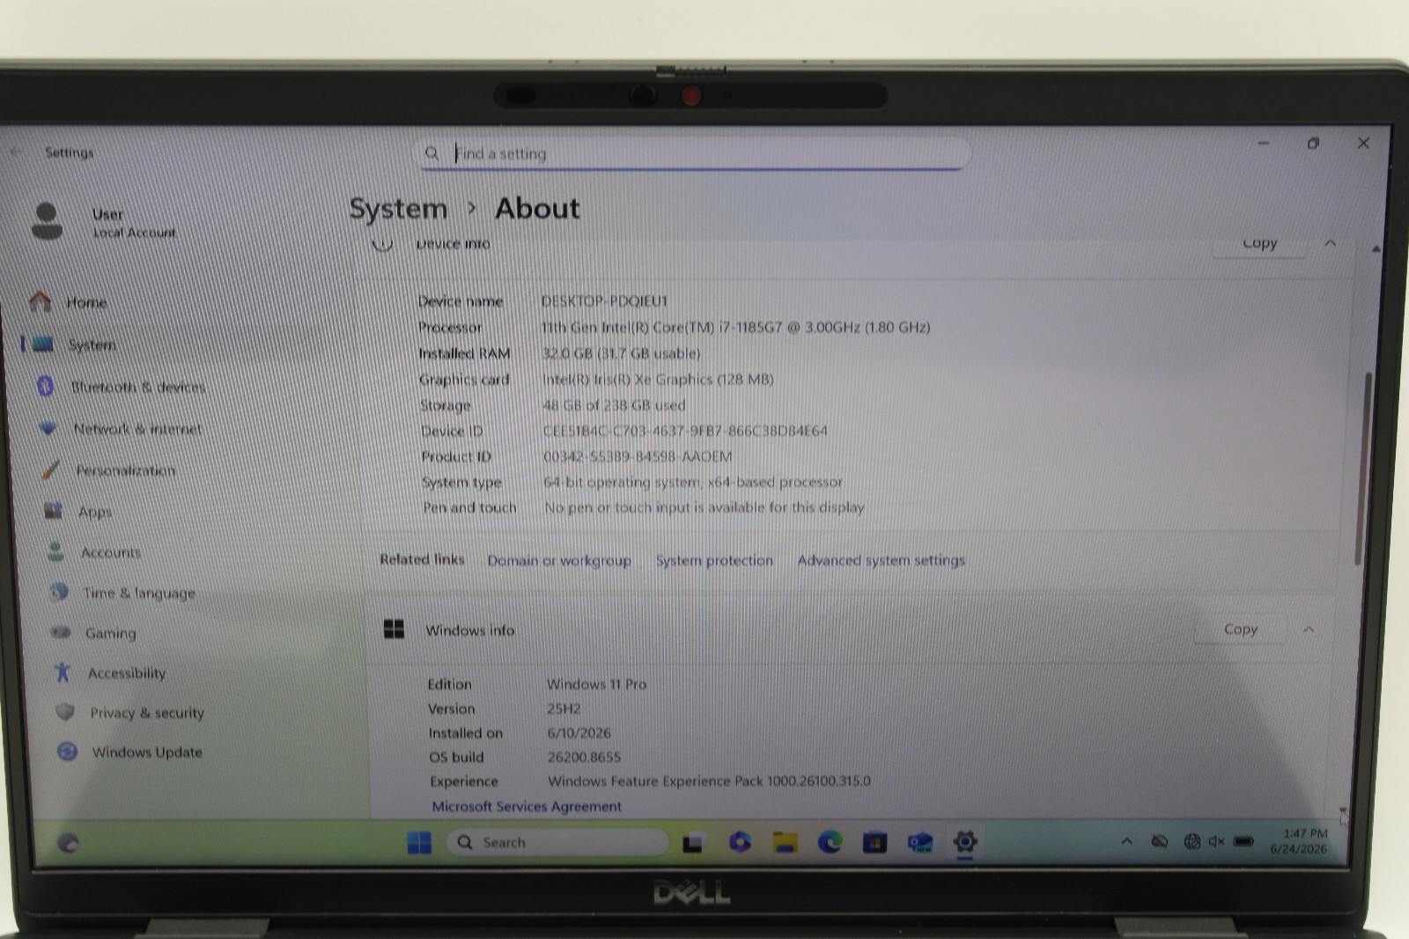1409x939 pixels.
Task: Select System in the Settings sidebar
Action: (x=92, y=344)
